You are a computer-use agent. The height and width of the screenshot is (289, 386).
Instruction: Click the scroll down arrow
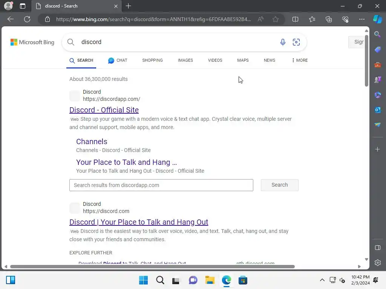click(x=366, y=260)
